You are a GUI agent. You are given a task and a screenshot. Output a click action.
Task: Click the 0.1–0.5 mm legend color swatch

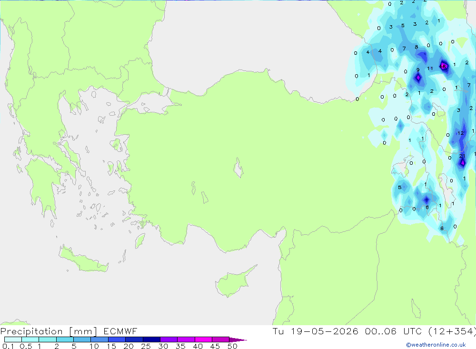click(13, 339)
